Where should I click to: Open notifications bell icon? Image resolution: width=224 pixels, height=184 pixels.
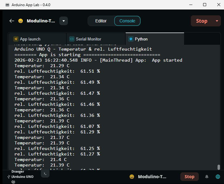click(207, 177)
